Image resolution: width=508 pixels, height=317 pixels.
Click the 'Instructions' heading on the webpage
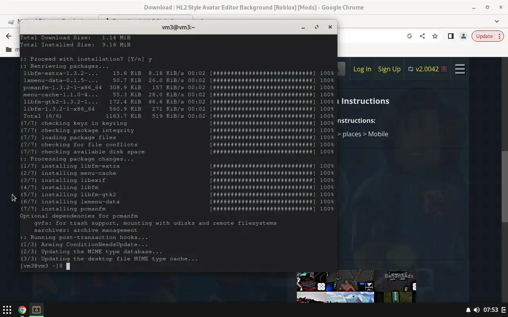click(x=365, y=101)
